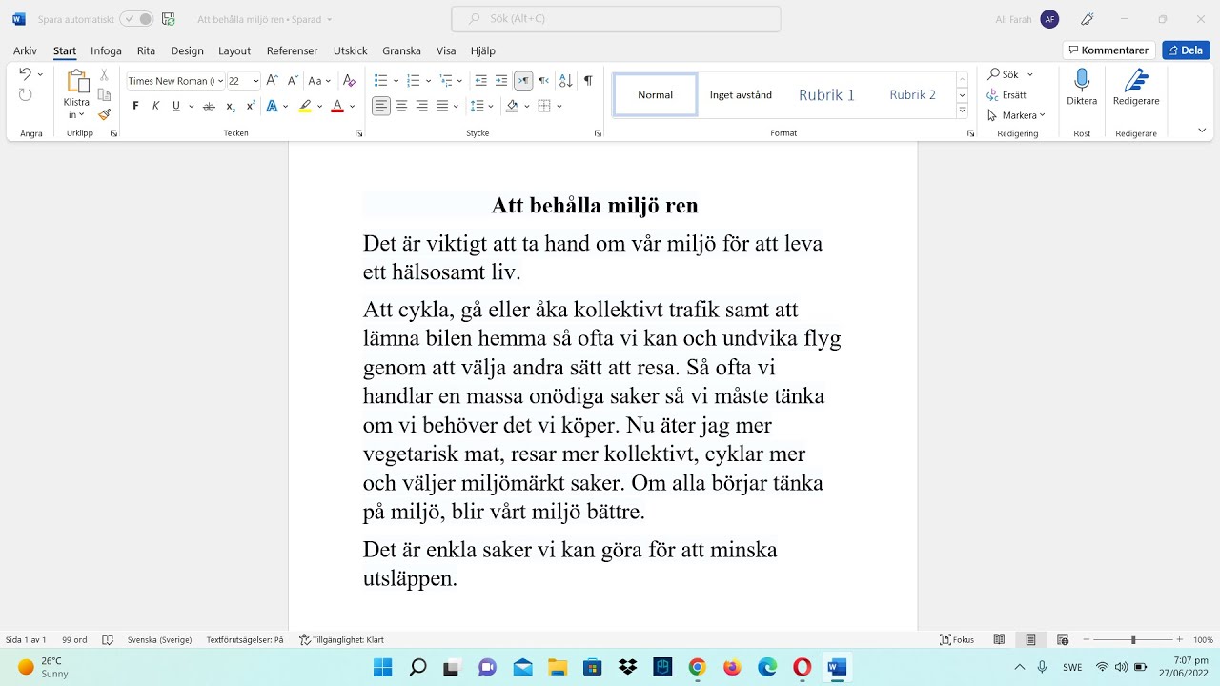1220x686 pixels.
Task: Switch to web layout view icon
Action: click(1063, 640)
